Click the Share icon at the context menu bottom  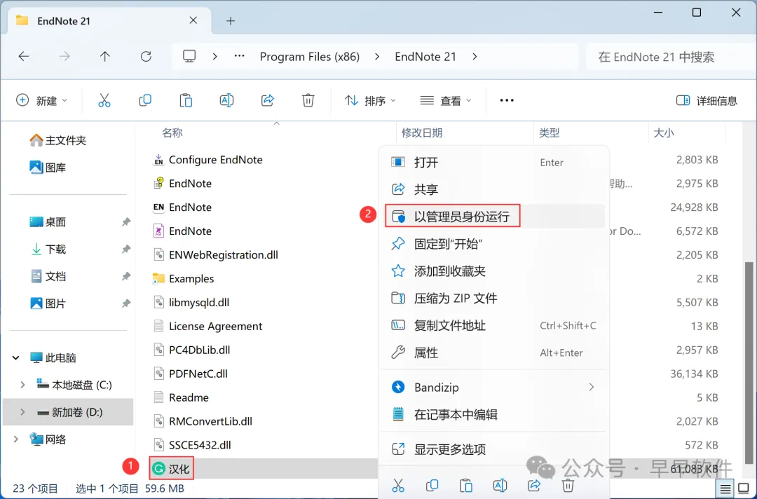pyautogui.click(x=534, y=485)
